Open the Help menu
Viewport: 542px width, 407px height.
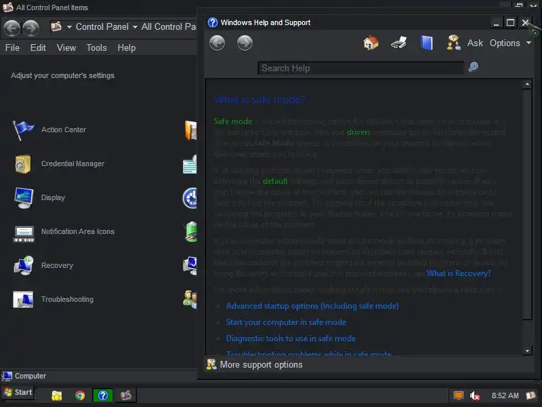point(127,47)
